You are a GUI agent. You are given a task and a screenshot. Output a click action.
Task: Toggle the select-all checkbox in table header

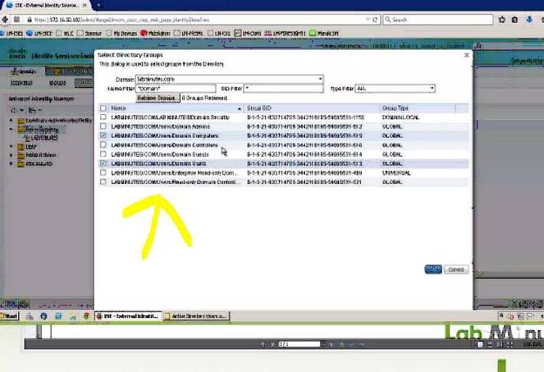pyautogui.click(x=103, y=108)
